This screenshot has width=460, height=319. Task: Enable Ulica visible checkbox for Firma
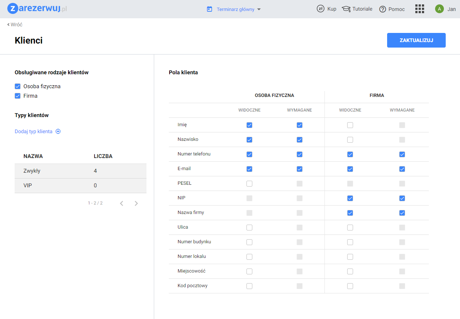point(350,228)
